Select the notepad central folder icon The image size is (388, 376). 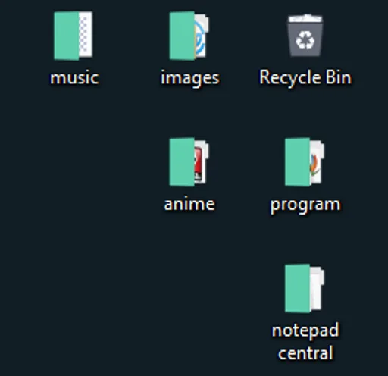click(x=305, y=288)
